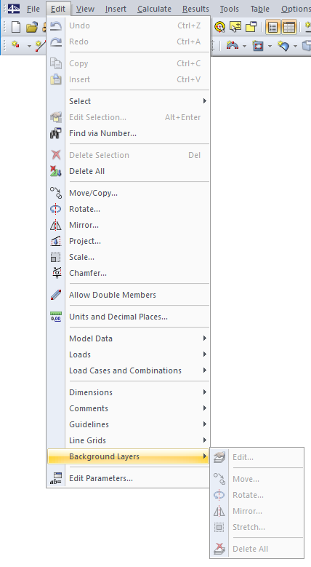The width and height of the screenshot is (311, 567).
Task: Click the binoculars icon for Find via Number
Action: [x=56, y=133]
